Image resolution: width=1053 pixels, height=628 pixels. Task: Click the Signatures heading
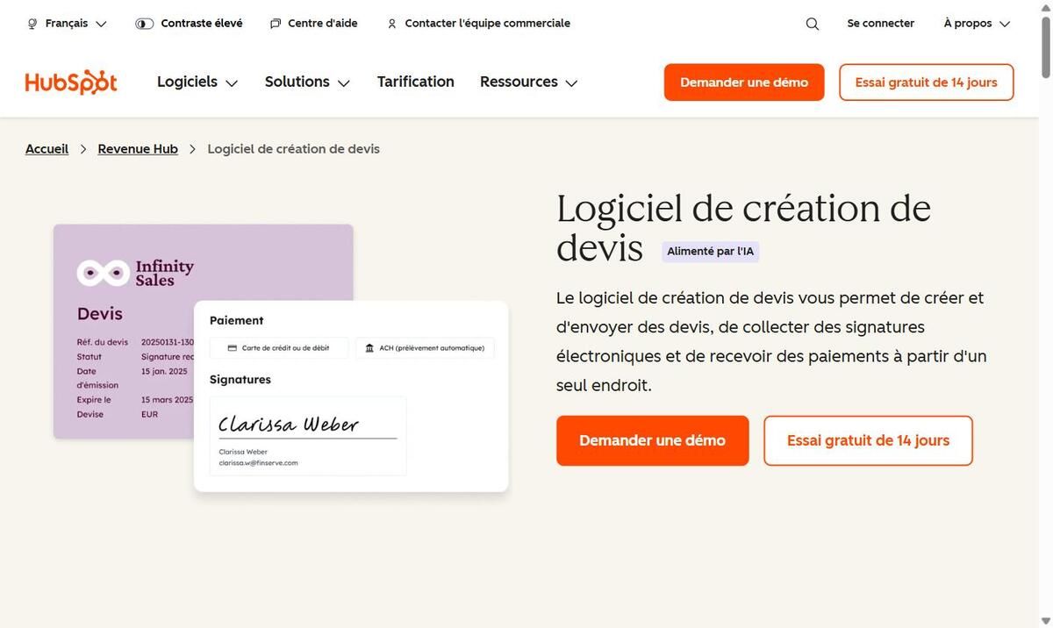[x=240, y=380]
